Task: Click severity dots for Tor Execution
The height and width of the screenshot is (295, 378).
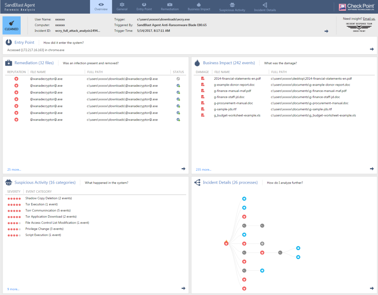Action: point(14,205)
